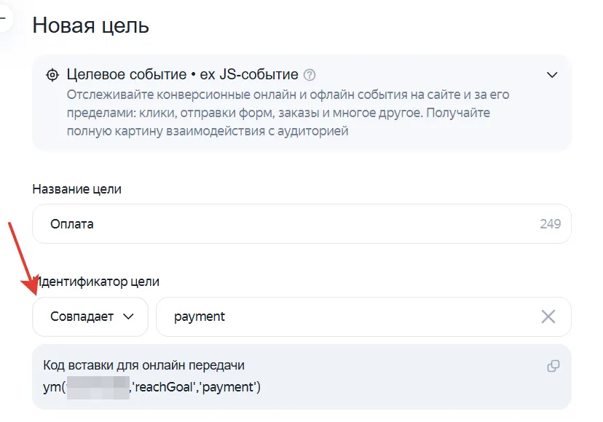Click the Идентификатор цели label
The image size is (603, 422).
click(x=96, y=282)
